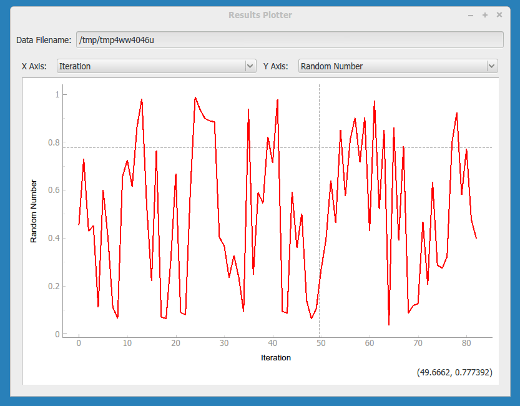Click the X Axis dropdown arrow chevron
Viewport: 520px width, 406px height.
click(250, 66)
